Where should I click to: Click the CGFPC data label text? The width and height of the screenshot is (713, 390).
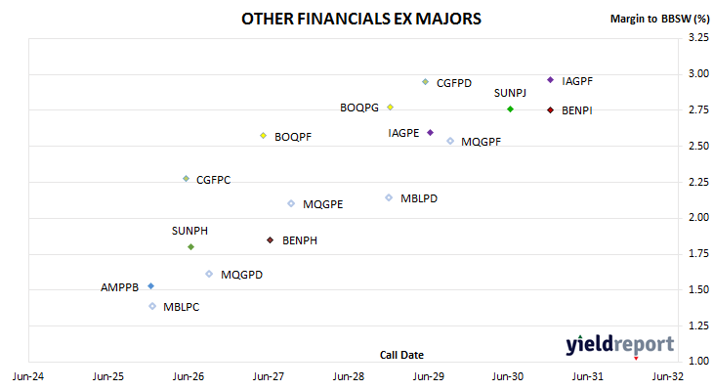[213, 180]
